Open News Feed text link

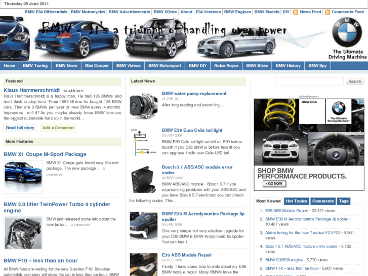coord(310,12)
